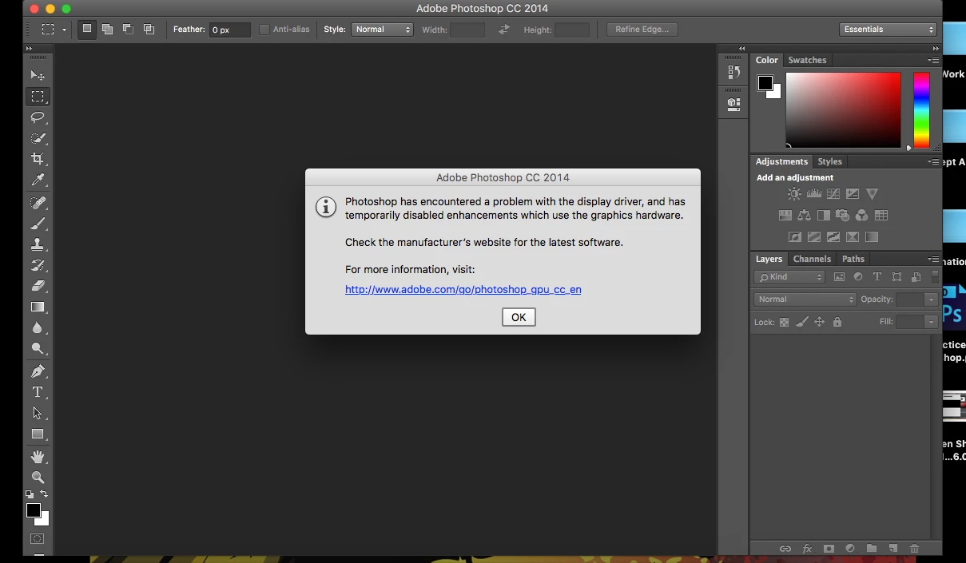Open the layer Kind filter dropdown
The width and height of the screenshot is (966, 563).
coord(789,277)
